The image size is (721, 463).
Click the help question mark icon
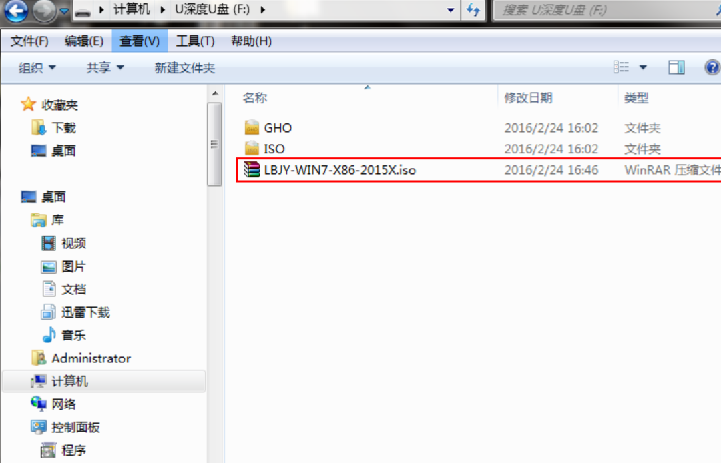point(712,67)
